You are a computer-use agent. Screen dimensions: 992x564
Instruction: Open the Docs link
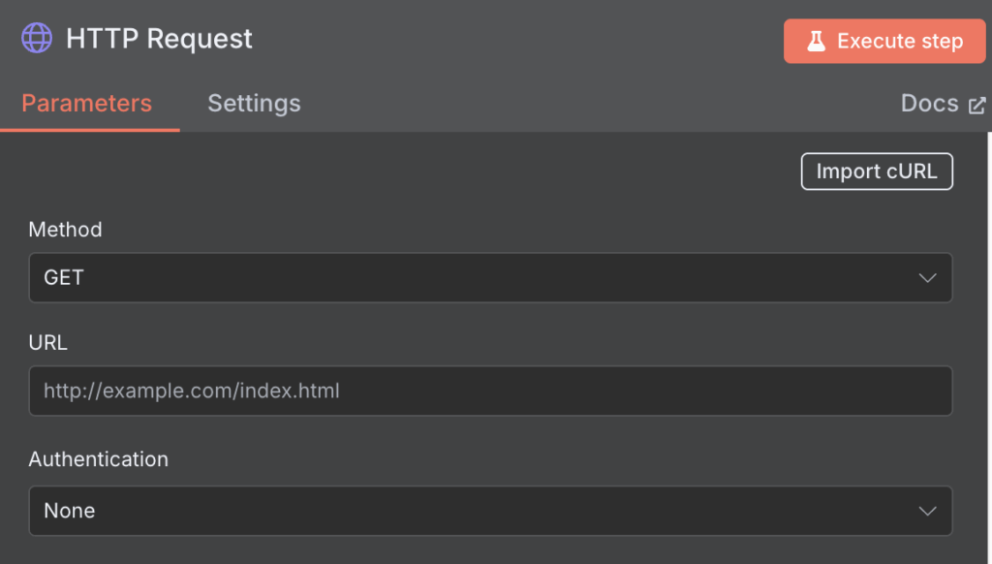click(x=943, y=104)
